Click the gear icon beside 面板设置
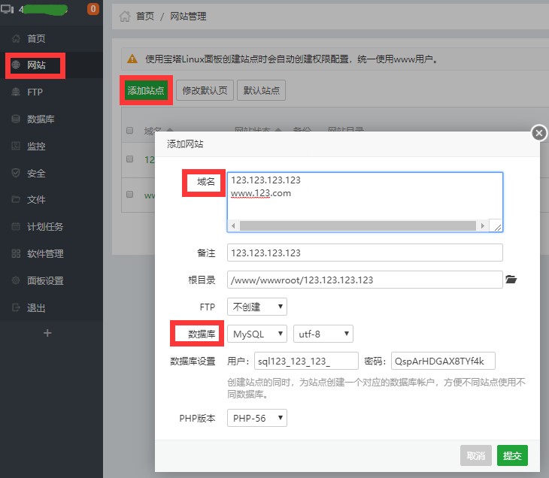The width and height of the screenshot is (549, 478). pyautogui.click(x=16, y=280)
